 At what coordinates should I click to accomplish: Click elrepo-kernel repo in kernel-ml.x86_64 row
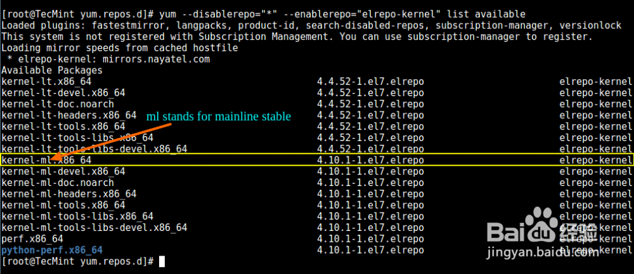point(596,160)
